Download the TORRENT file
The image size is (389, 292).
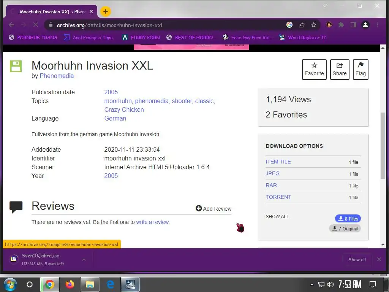278,197
